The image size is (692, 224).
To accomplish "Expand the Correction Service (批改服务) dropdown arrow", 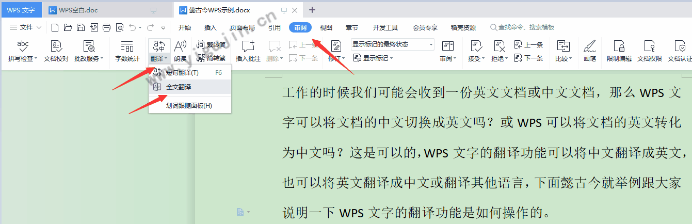I will (x=102, y=59).
